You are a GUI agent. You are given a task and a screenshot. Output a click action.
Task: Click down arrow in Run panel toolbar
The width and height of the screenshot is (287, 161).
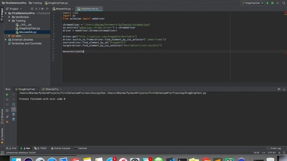click(13, 100)
